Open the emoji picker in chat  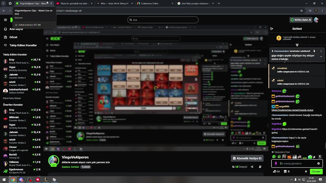point(318,163)
